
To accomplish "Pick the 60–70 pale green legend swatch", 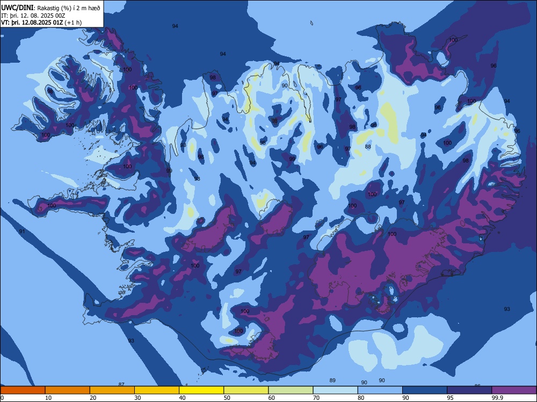I will pyautogui.click(x=291, y=390).
